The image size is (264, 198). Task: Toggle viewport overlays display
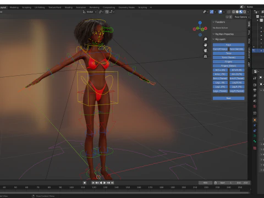pyautogui.click(x=221, y=12)
